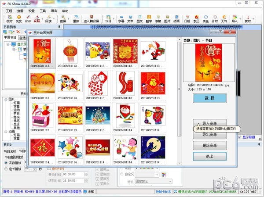
Task: Open the 设置 menu
Action: coord(32,11)
